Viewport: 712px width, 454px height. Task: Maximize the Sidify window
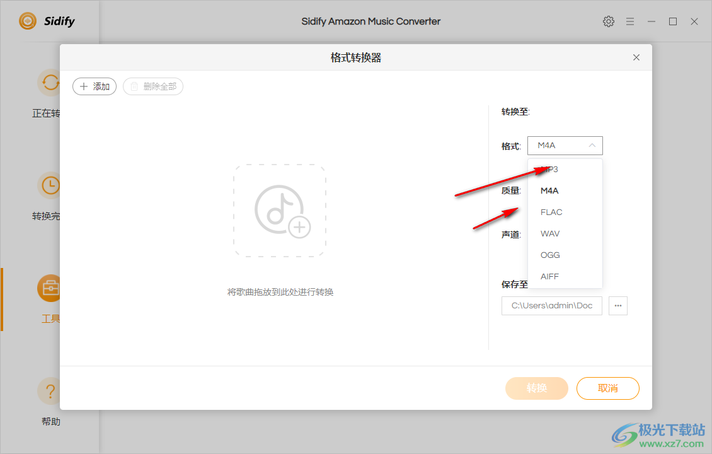tap(673, 21)
